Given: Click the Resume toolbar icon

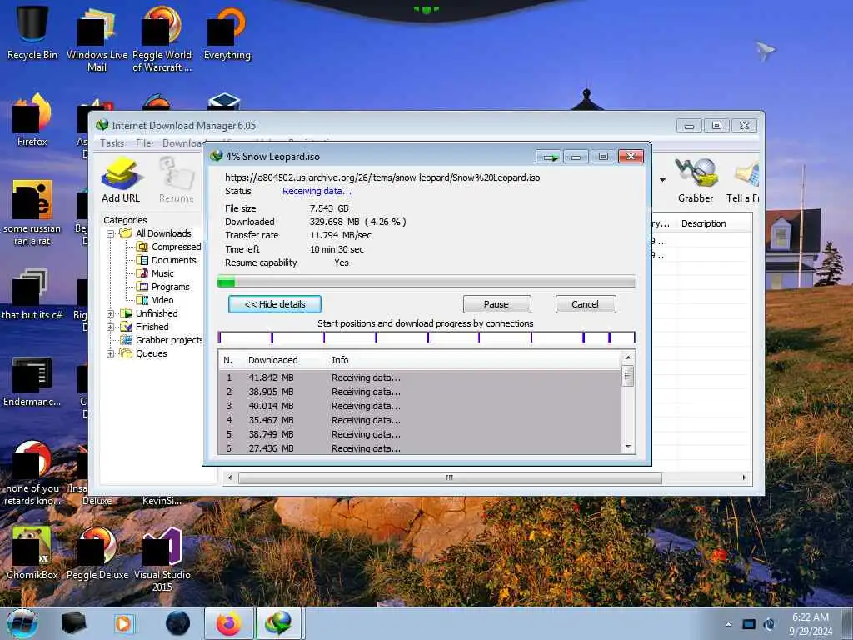Looking at the screenshot, I should tap(177, 180).
